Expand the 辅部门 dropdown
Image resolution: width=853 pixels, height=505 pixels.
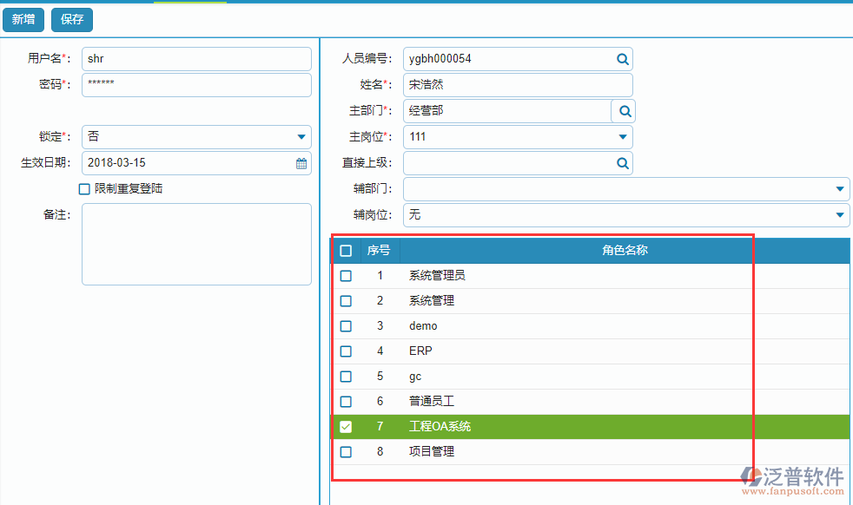click(839, 188)
